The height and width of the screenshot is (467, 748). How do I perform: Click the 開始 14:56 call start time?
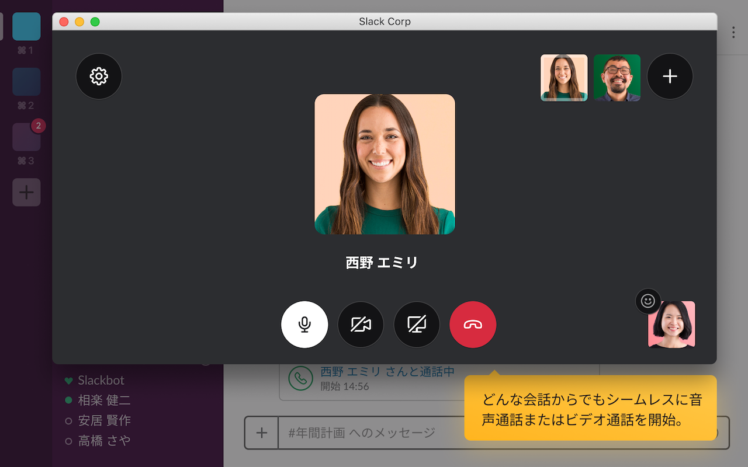coord(345,386)
